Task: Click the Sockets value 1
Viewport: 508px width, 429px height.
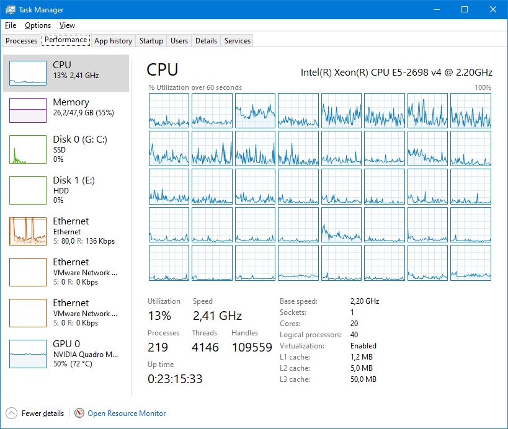Action: click(x=352, y=312)
